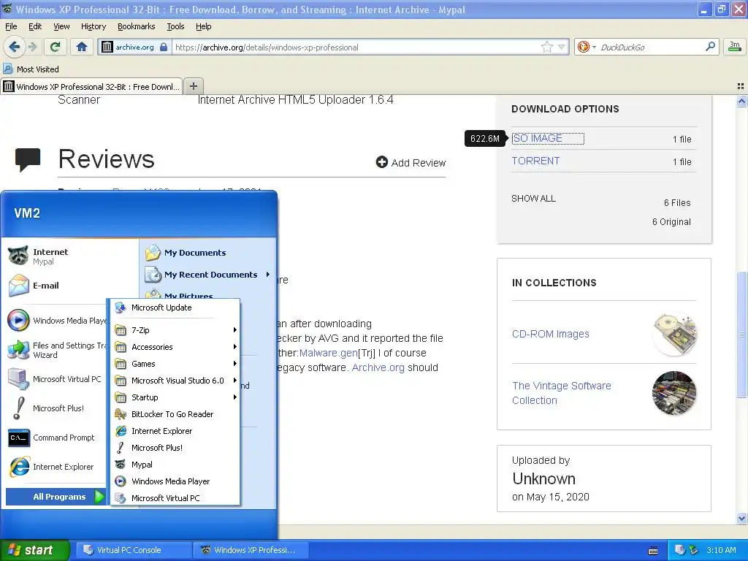Open the Tools menu

coord(175,26)
